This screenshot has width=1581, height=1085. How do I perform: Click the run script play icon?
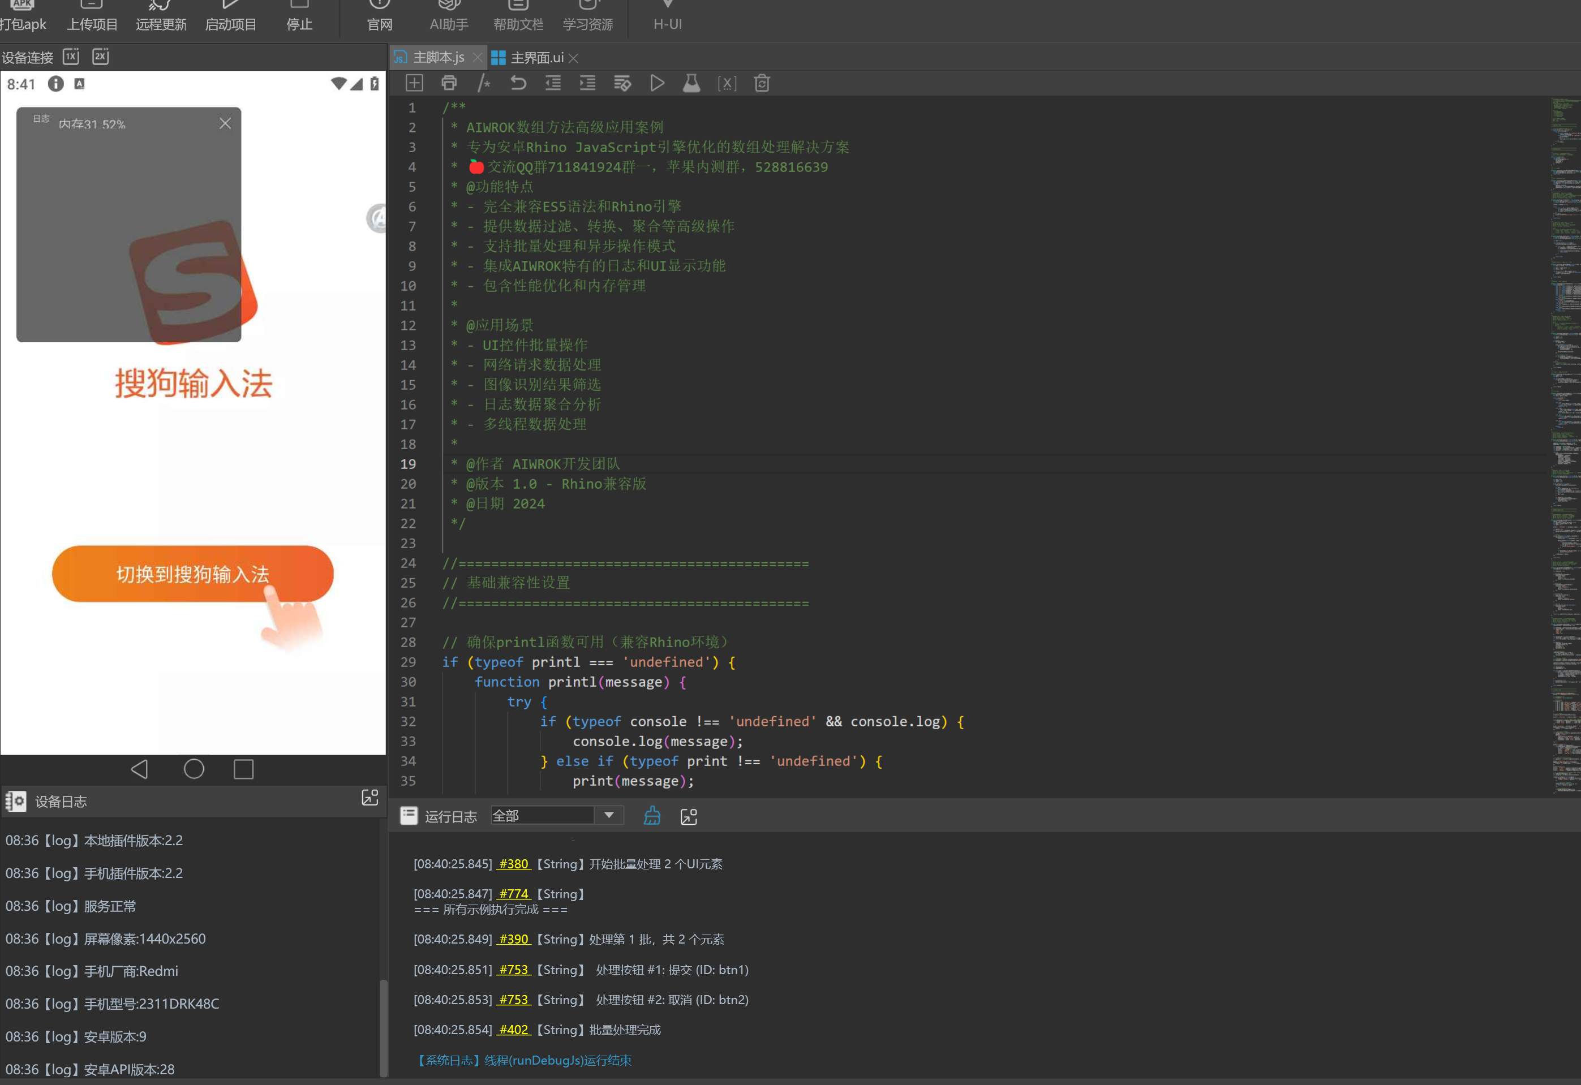pyautogui.click(x=656, y=83)
